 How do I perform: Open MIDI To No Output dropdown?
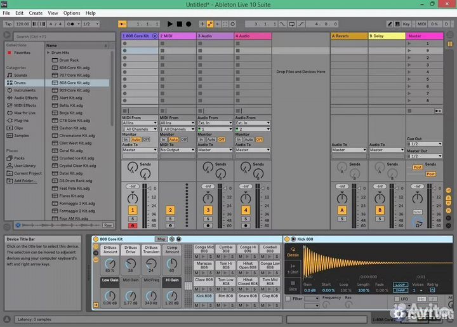(177, 150)
